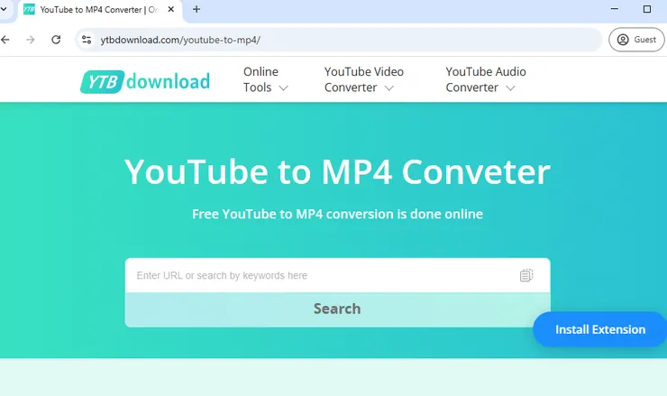Minimize the browser window

(614, 9)
